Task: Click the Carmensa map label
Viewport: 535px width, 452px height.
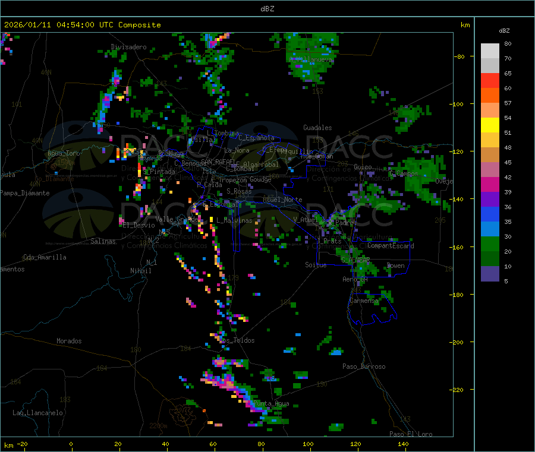Action: [x=364, y=301]
